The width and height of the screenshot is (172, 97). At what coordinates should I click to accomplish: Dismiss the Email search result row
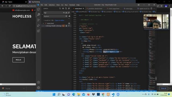69,26
